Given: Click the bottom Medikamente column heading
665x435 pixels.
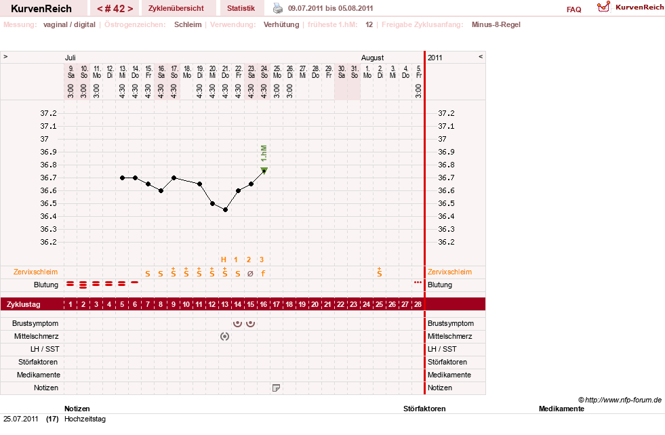Looking at the screenshot, I should (x=561, y=409).
